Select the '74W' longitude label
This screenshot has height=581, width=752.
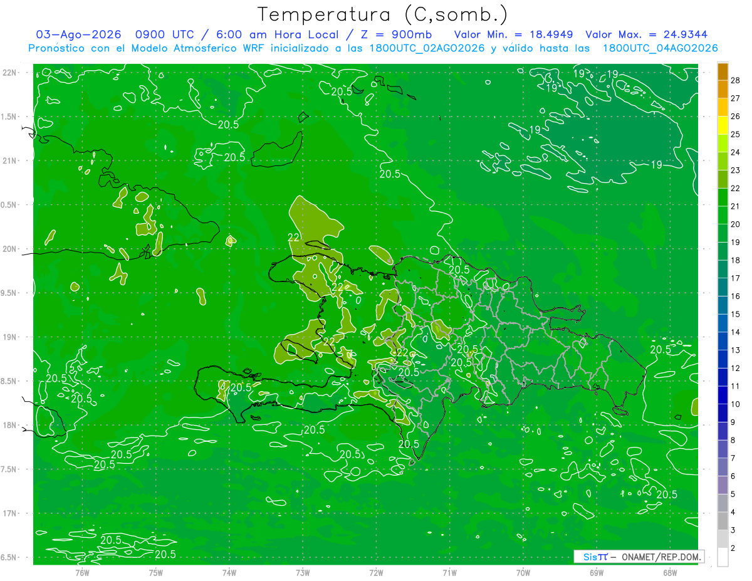[x=229, y=573]
